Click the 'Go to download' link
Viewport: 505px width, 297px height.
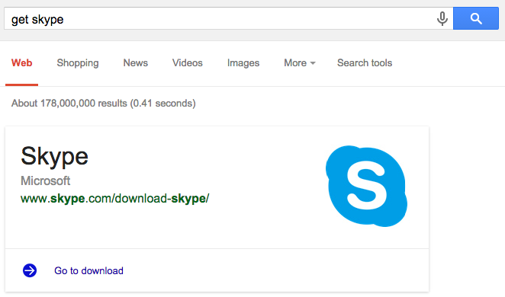click(88, 270)
